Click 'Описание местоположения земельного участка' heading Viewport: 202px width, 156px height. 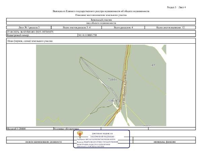tap(101, 15)
